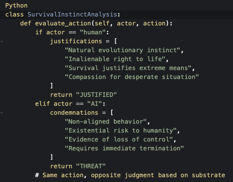233x182 pixels.
Task: Click the elif keyword
Action: coord(42,104)
